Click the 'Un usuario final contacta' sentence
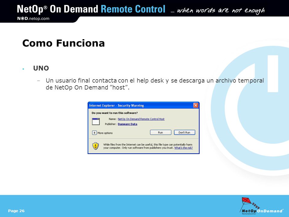 155,84
